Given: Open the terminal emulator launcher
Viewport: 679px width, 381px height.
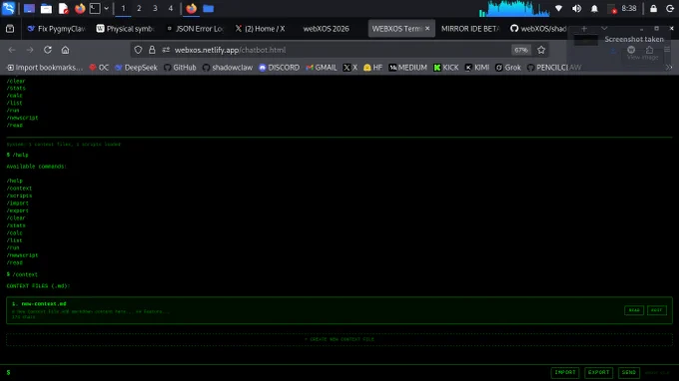Looking at the screenshot, I should point(95,9).
